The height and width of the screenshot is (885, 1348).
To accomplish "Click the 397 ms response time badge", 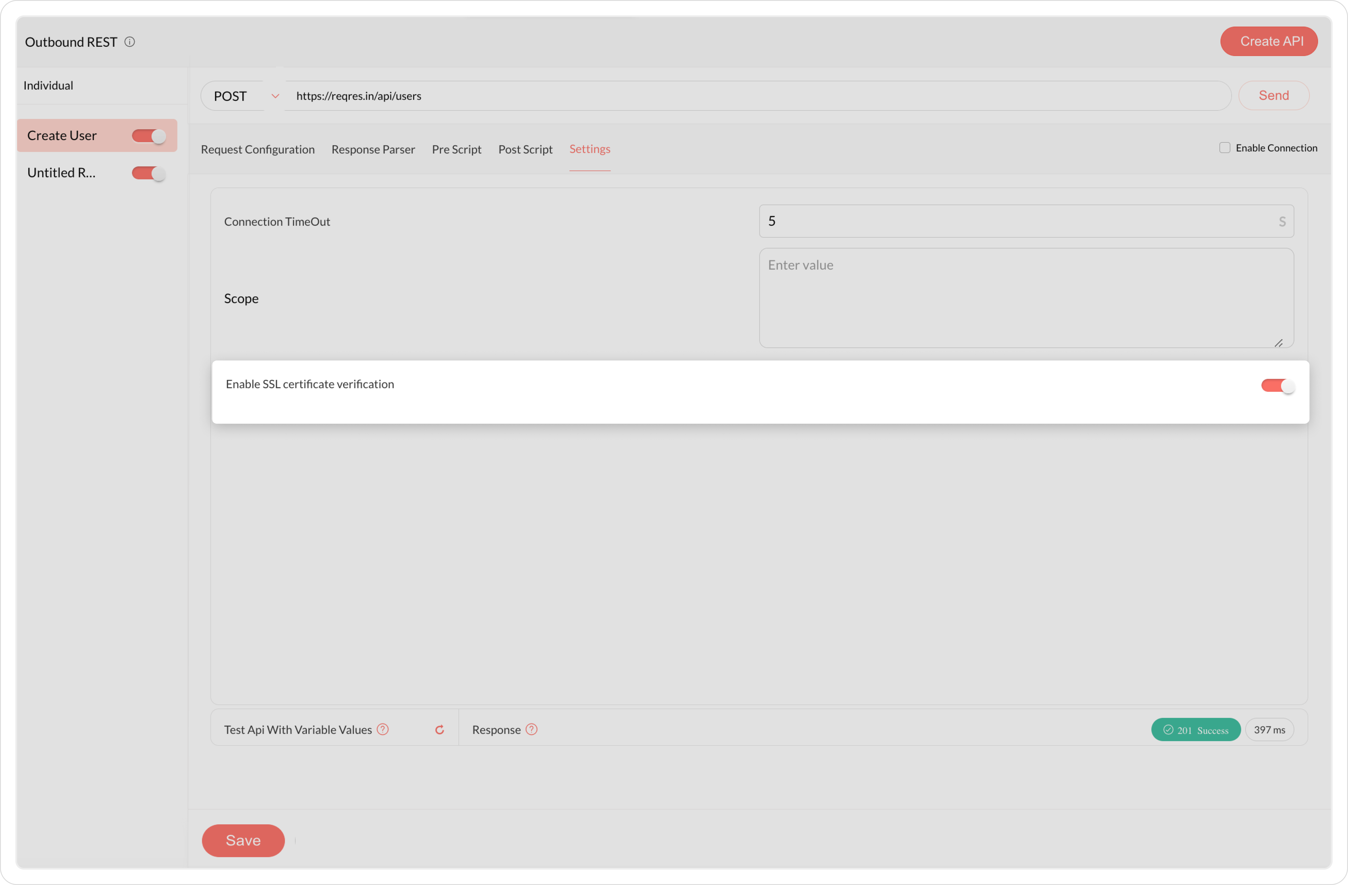I will click(x=1269, y=730).
